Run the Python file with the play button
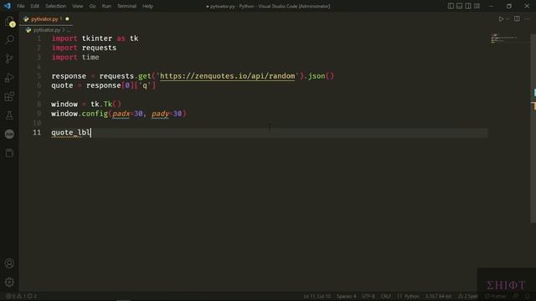Screen dimensions: 536x301 point(501,19)
